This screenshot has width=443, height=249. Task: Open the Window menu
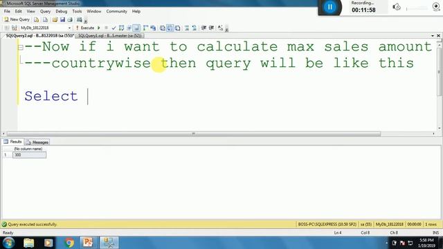94,11
